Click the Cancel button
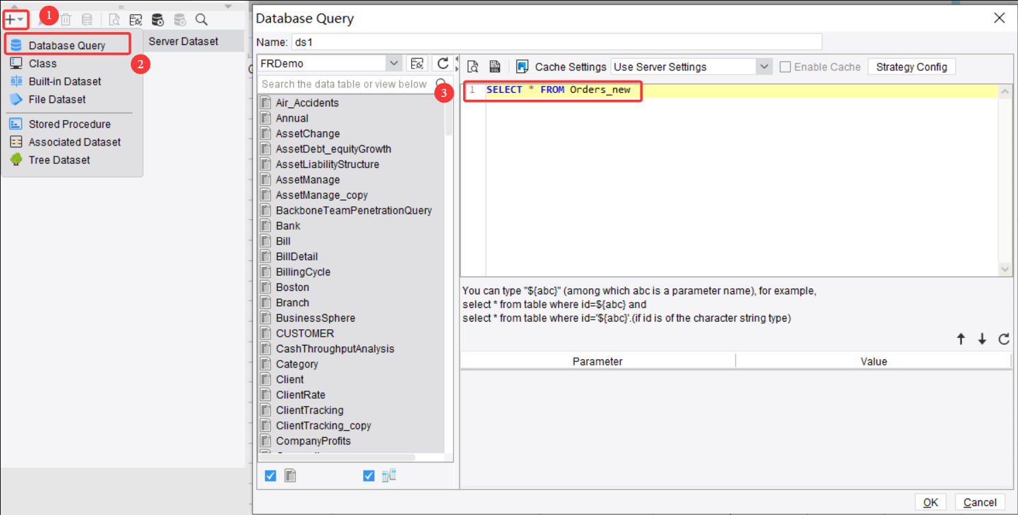 980,503
